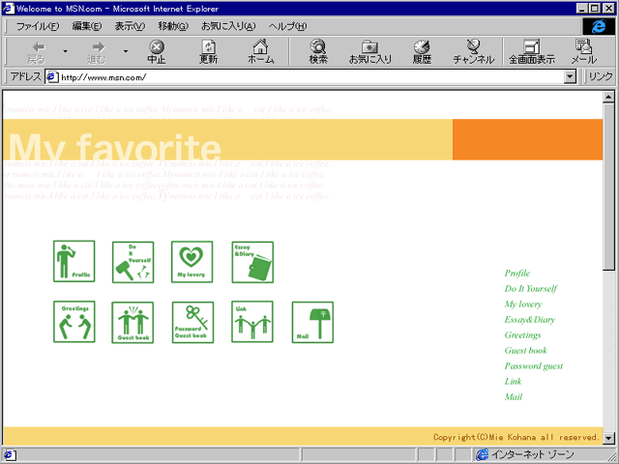Screen dimensions: 619x464
Task: Open the Do It Yourself hammer icon
Action: click(133, 262)
